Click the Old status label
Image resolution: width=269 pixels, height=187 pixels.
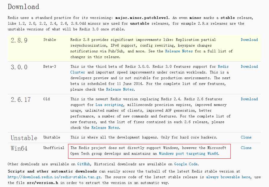[x=46, y=99]
